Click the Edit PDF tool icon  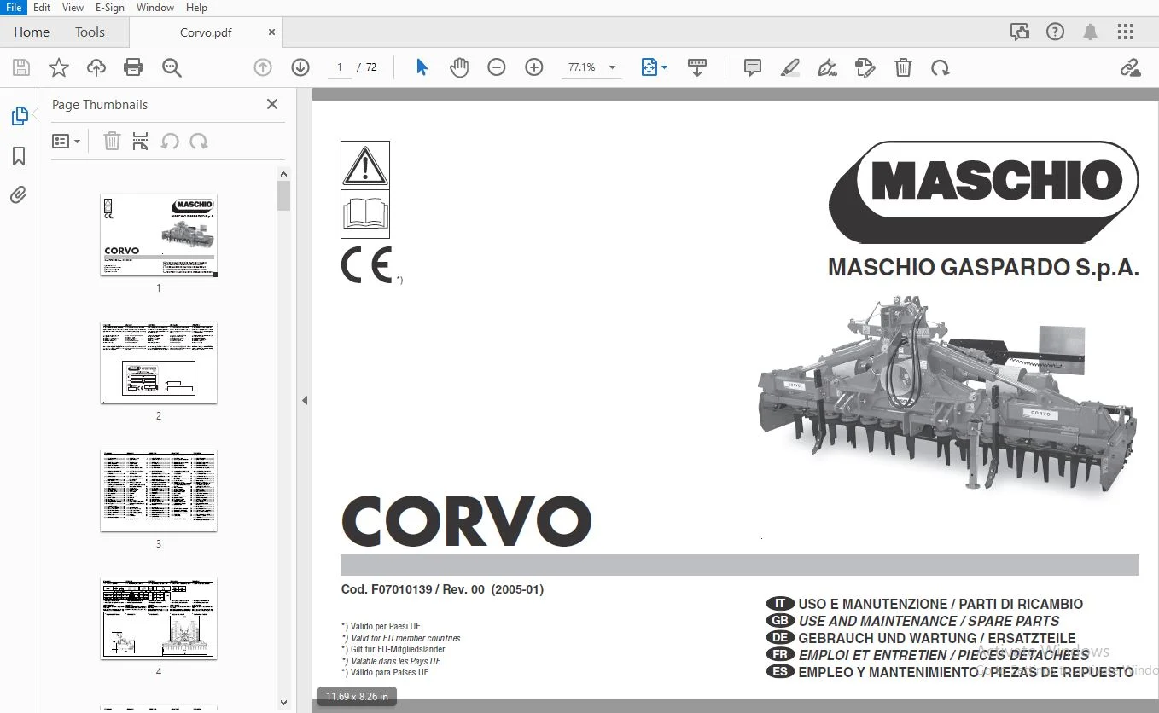click(x=865, y=67)
